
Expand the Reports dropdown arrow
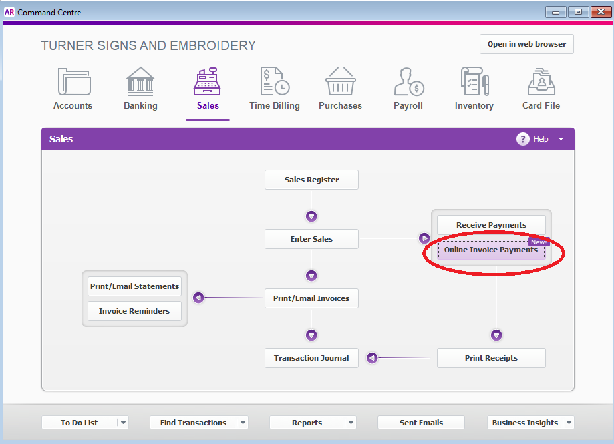tap(351, 423)
